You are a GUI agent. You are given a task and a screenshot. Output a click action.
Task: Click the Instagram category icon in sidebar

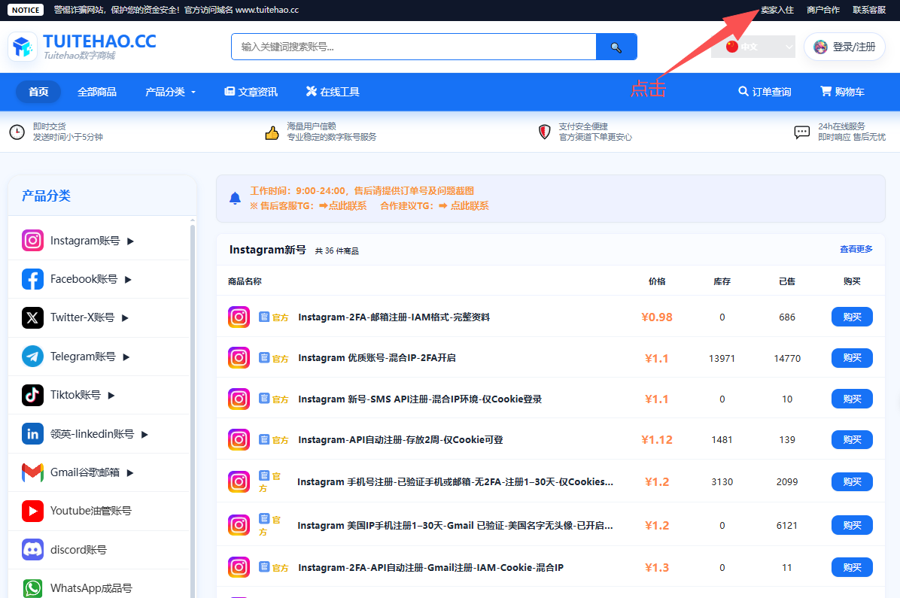click(x=32, y=241)
